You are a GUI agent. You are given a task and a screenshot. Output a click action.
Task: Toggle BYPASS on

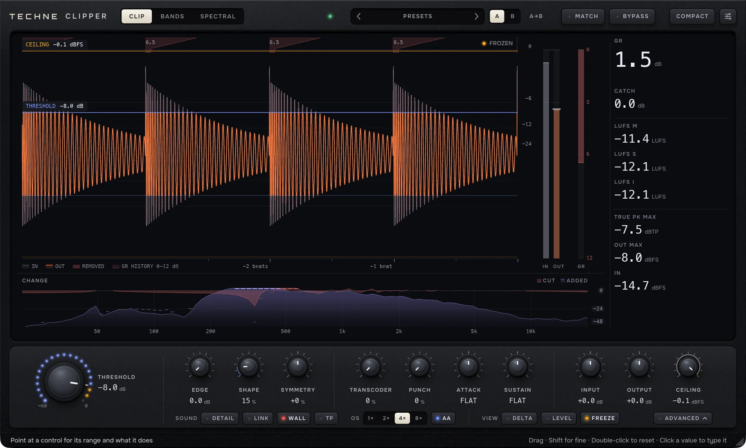632,16
